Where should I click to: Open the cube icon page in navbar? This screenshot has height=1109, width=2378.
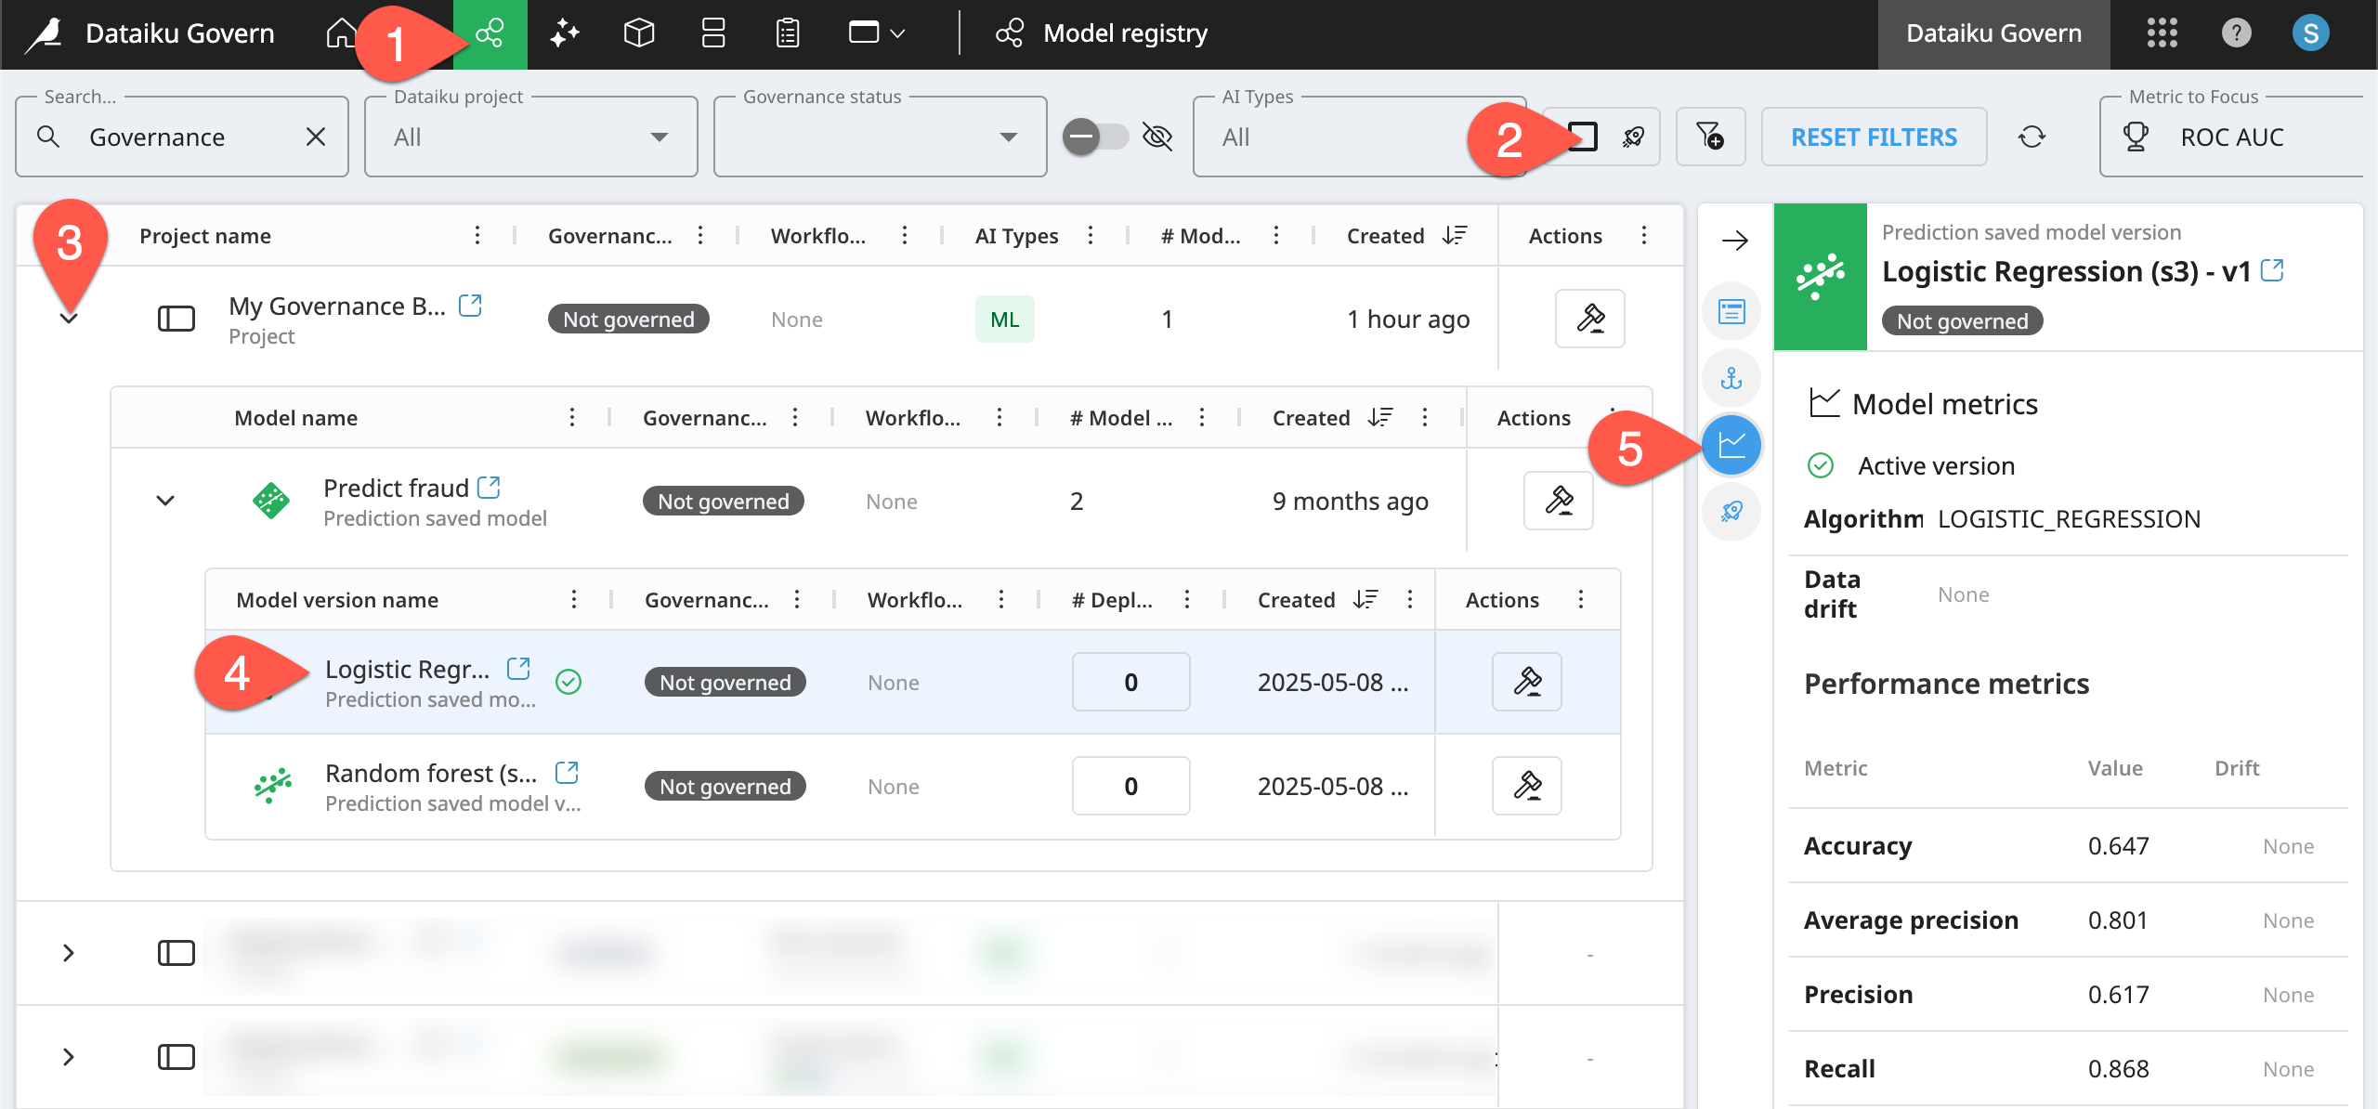(x=639, y=33)
